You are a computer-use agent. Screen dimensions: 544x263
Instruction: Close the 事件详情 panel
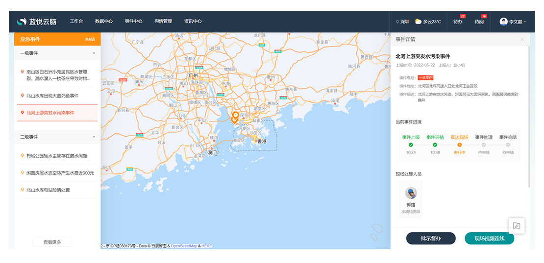click(522, 39)
